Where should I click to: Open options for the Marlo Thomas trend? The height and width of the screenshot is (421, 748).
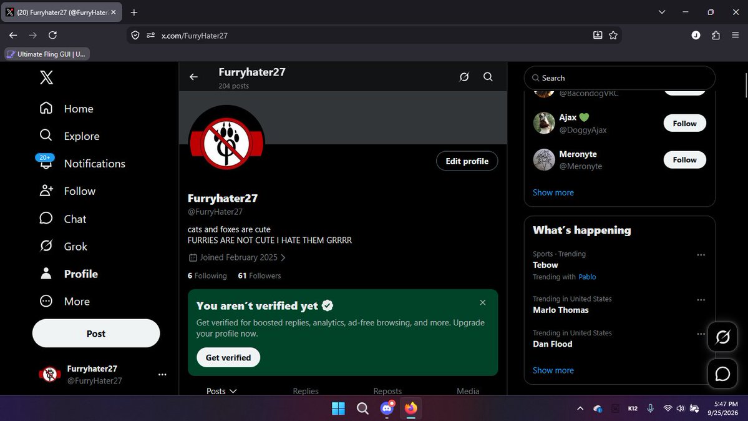tap(701, 300)
